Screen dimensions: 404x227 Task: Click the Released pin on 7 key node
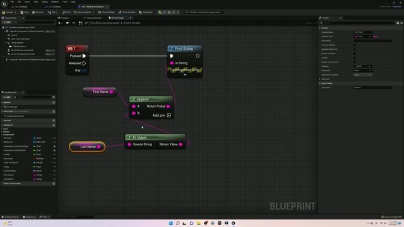pos(84,63)
